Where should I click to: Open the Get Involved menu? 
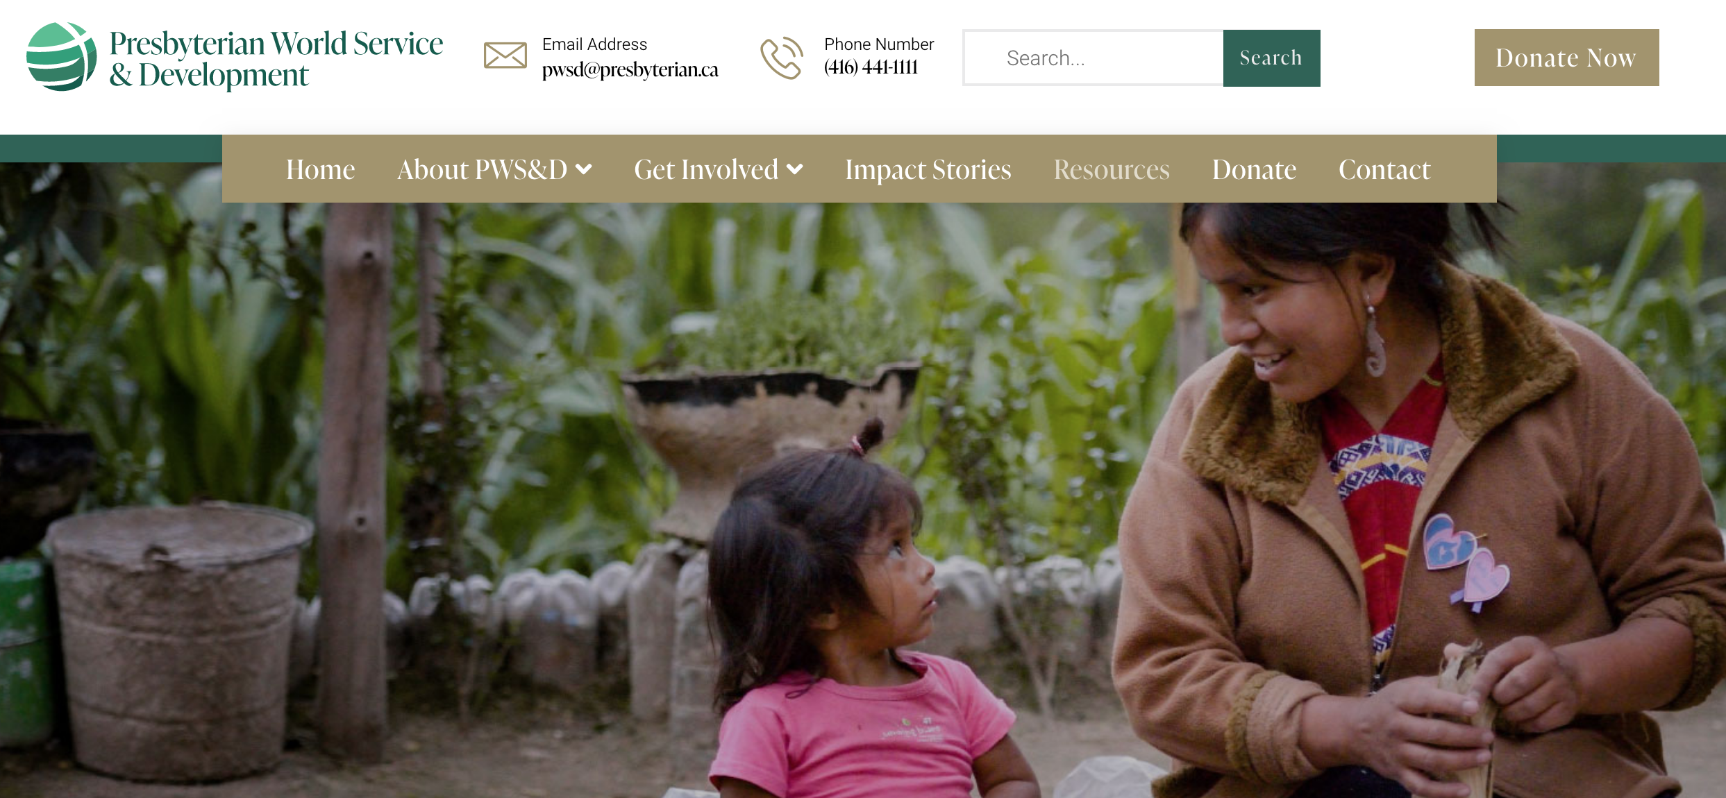[706, 169]
